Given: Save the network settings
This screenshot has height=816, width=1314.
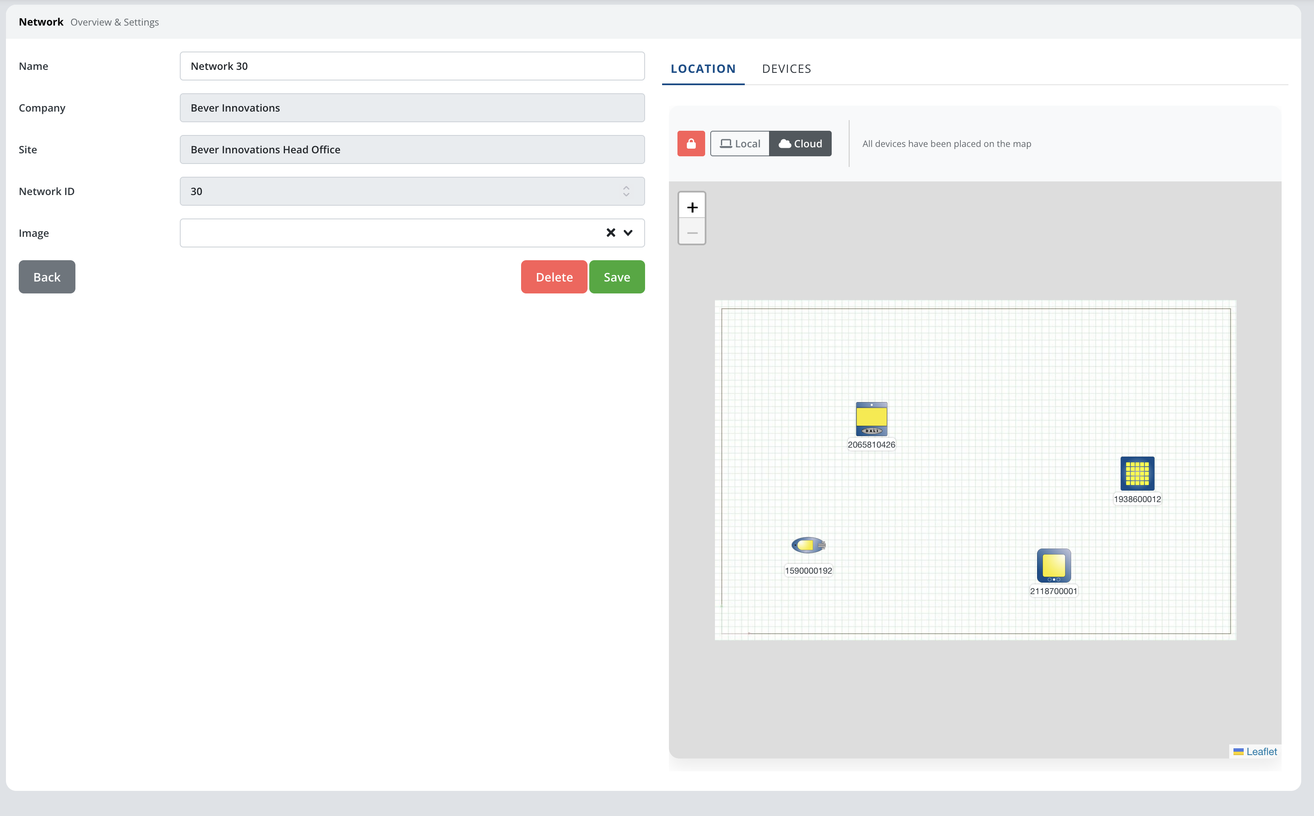Looking at the screenshot, I should tap(617, 277).
